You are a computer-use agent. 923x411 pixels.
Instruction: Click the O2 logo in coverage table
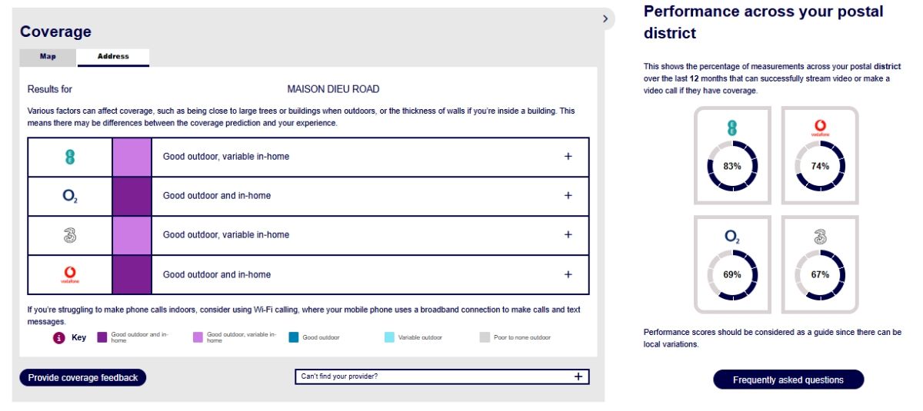tap(70, 196)
